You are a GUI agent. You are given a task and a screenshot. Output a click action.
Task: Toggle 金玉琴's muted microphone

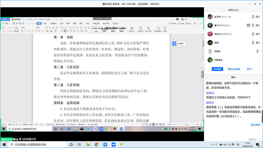click(253, 16)
